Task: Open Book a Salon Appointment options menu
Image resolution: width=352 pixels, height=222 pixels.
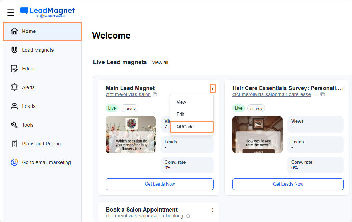Action: click(x=213, y=210)
